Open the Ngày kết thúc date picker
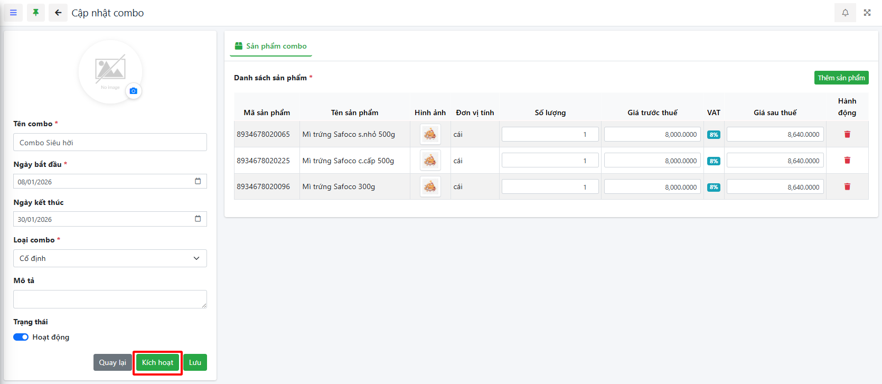Screen dimensions: 882x384 coord(198,219)
